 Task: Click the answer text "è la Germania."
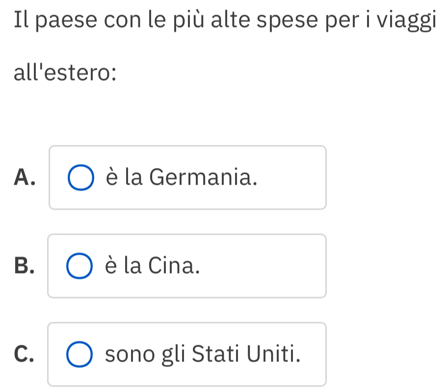(x=181, y=177)
